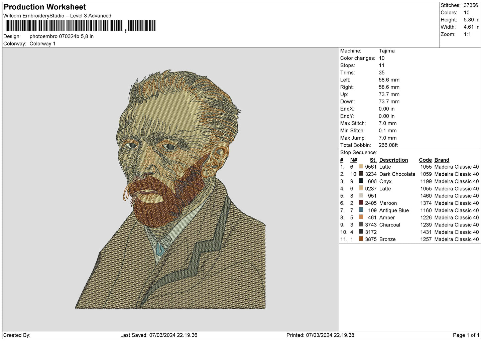Click the 'St.' column header

(373, 160)
